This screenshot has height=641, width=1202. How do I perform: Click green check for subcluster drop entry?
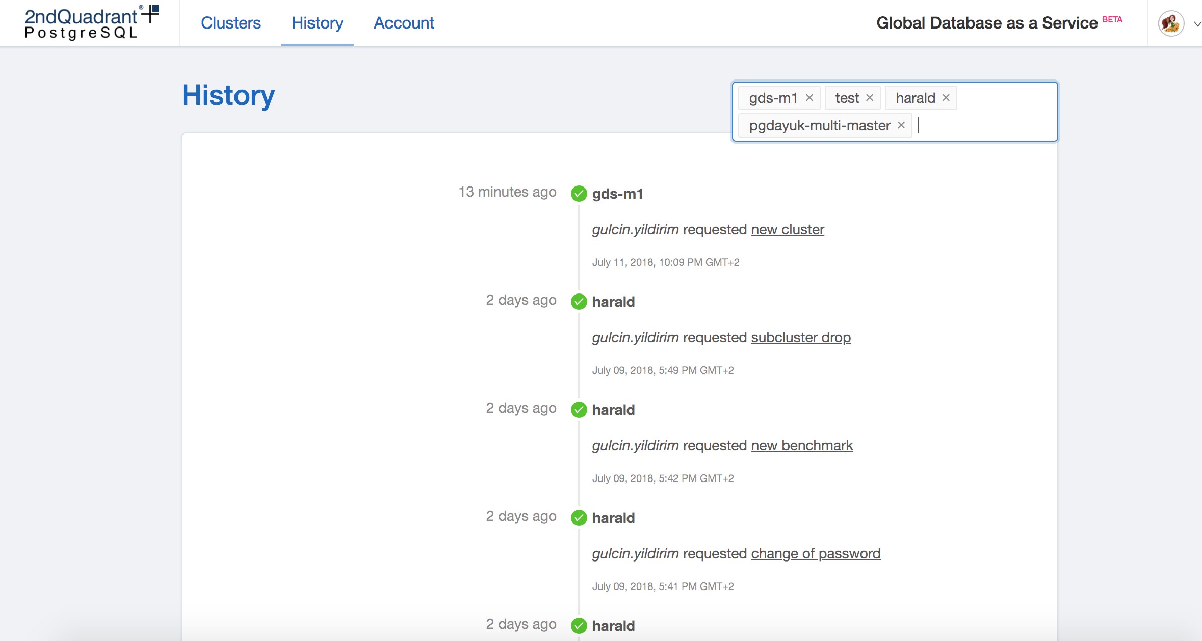point(579,302)
